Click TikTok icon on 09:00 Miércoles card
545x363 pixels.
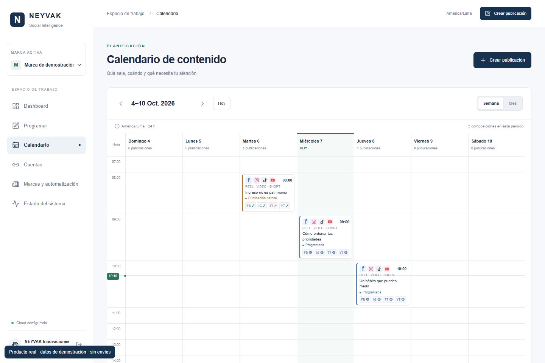tap(322, 222)
